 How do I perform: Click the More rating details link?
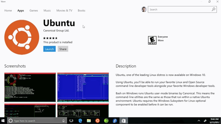point(161,40)
